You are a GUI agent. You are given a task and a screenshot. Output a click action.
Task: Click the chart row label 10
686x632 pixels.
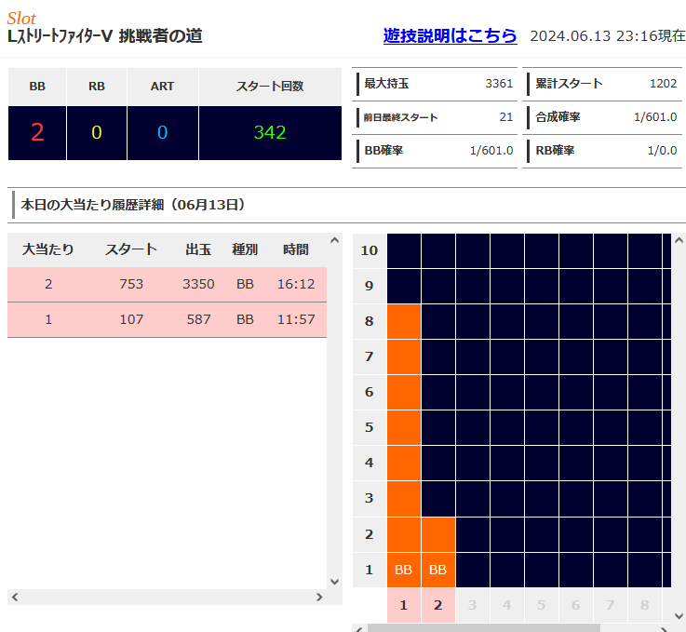tap(370, 250)
